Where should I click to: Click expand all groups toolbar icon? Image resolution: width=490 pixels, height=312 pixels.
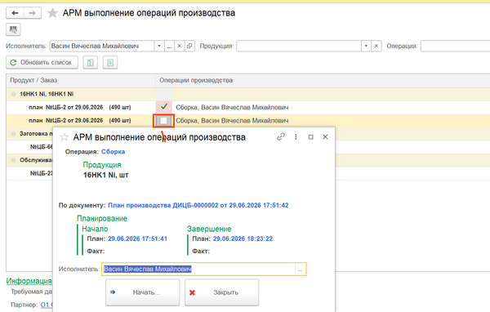coord(91,63)
